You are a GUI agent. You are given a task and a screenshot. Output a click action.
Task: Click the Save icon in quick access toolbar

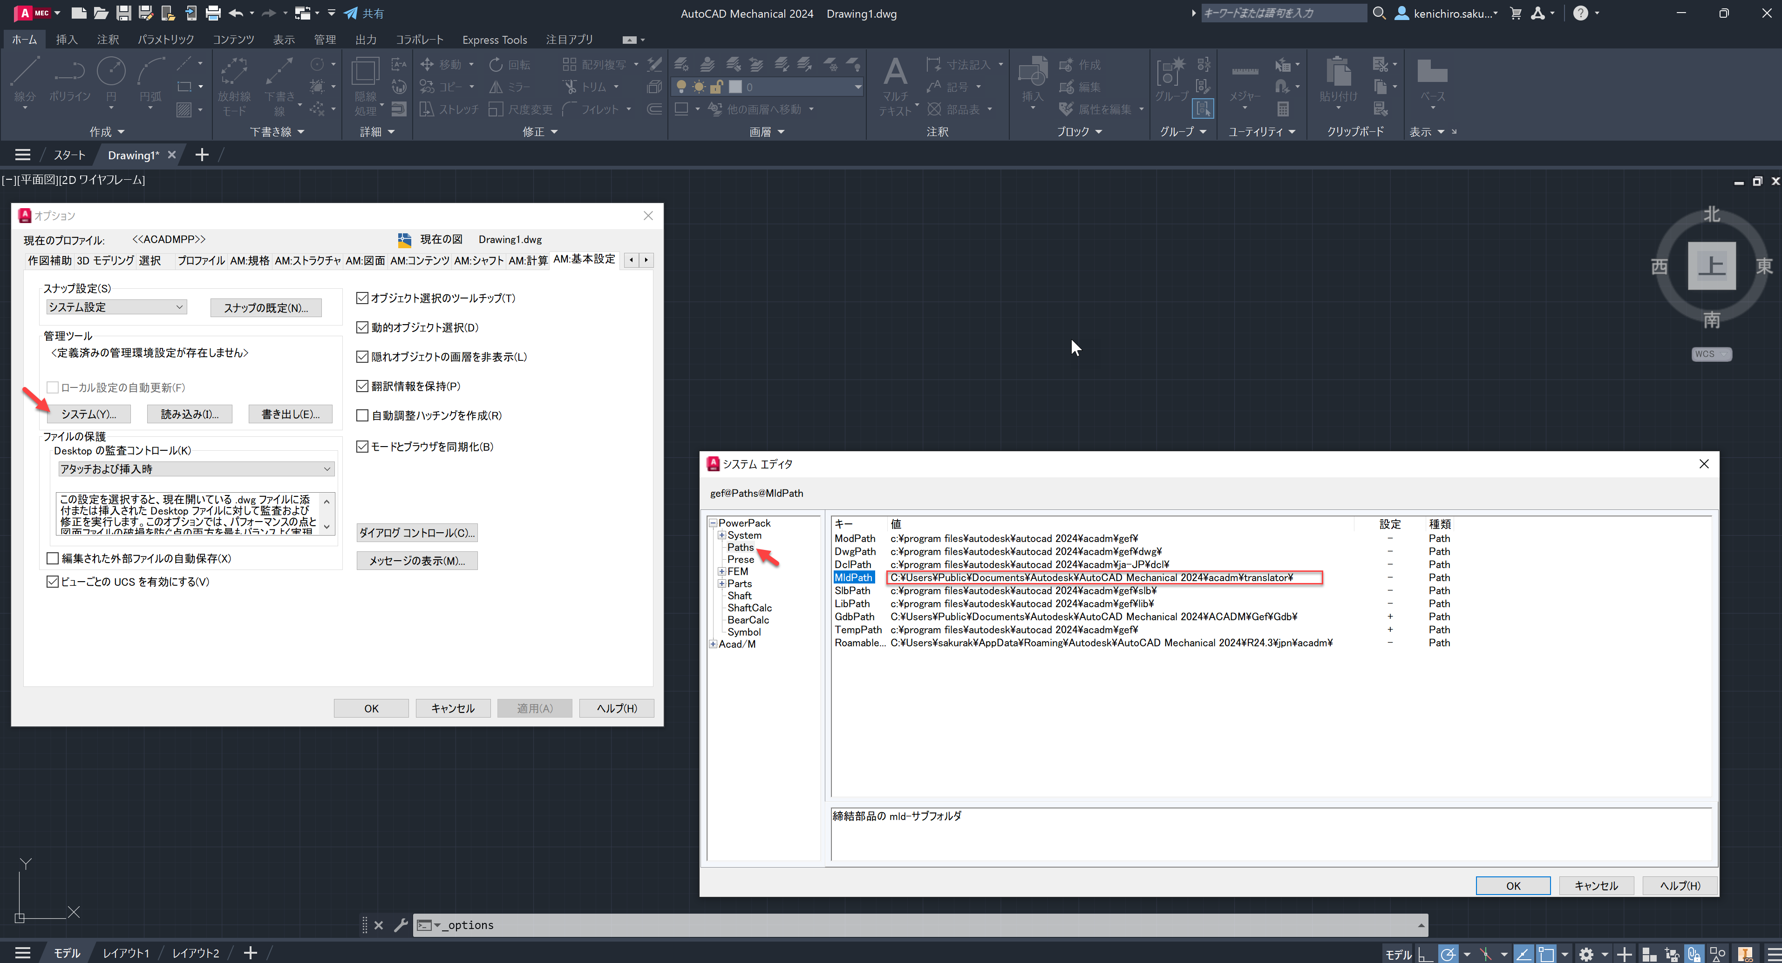(x=124, y=13)
